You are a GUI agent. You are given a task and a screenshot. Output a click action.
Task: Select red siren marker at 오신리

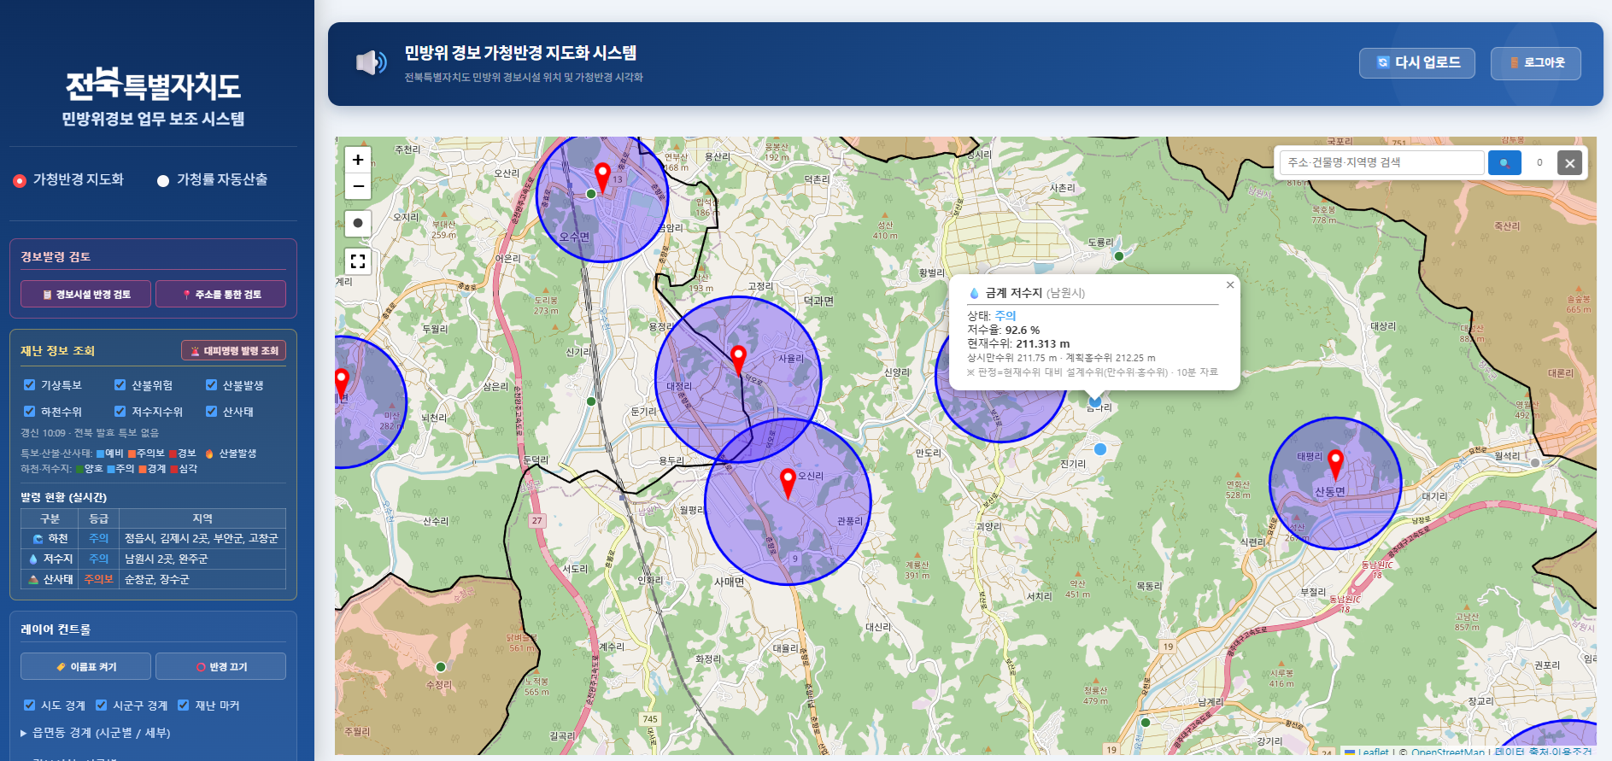(x=788, y=483)
